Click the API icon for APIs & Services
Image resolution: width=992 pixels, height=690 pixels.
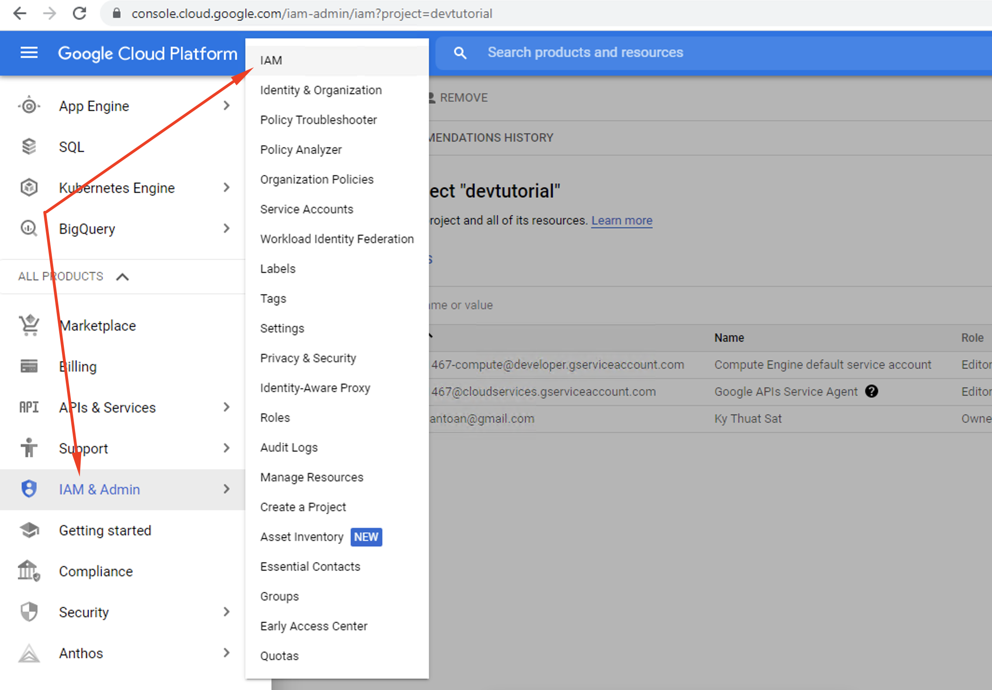[x=29, y=407]
